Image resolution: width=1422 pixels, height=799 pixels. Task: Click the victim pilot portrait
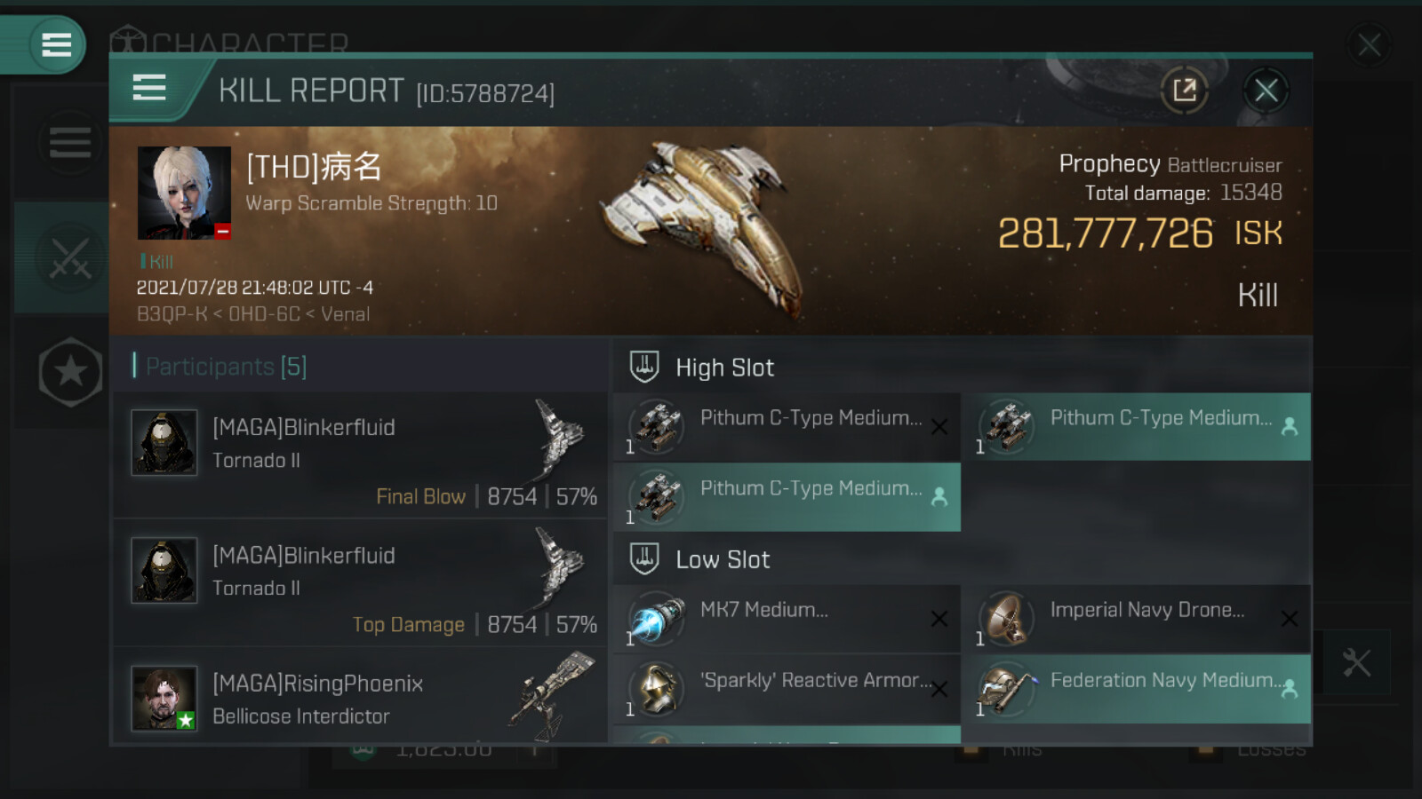point(184,194)
